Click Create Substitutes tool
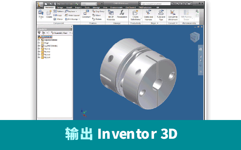241x150 pixels. pos(136,15)
